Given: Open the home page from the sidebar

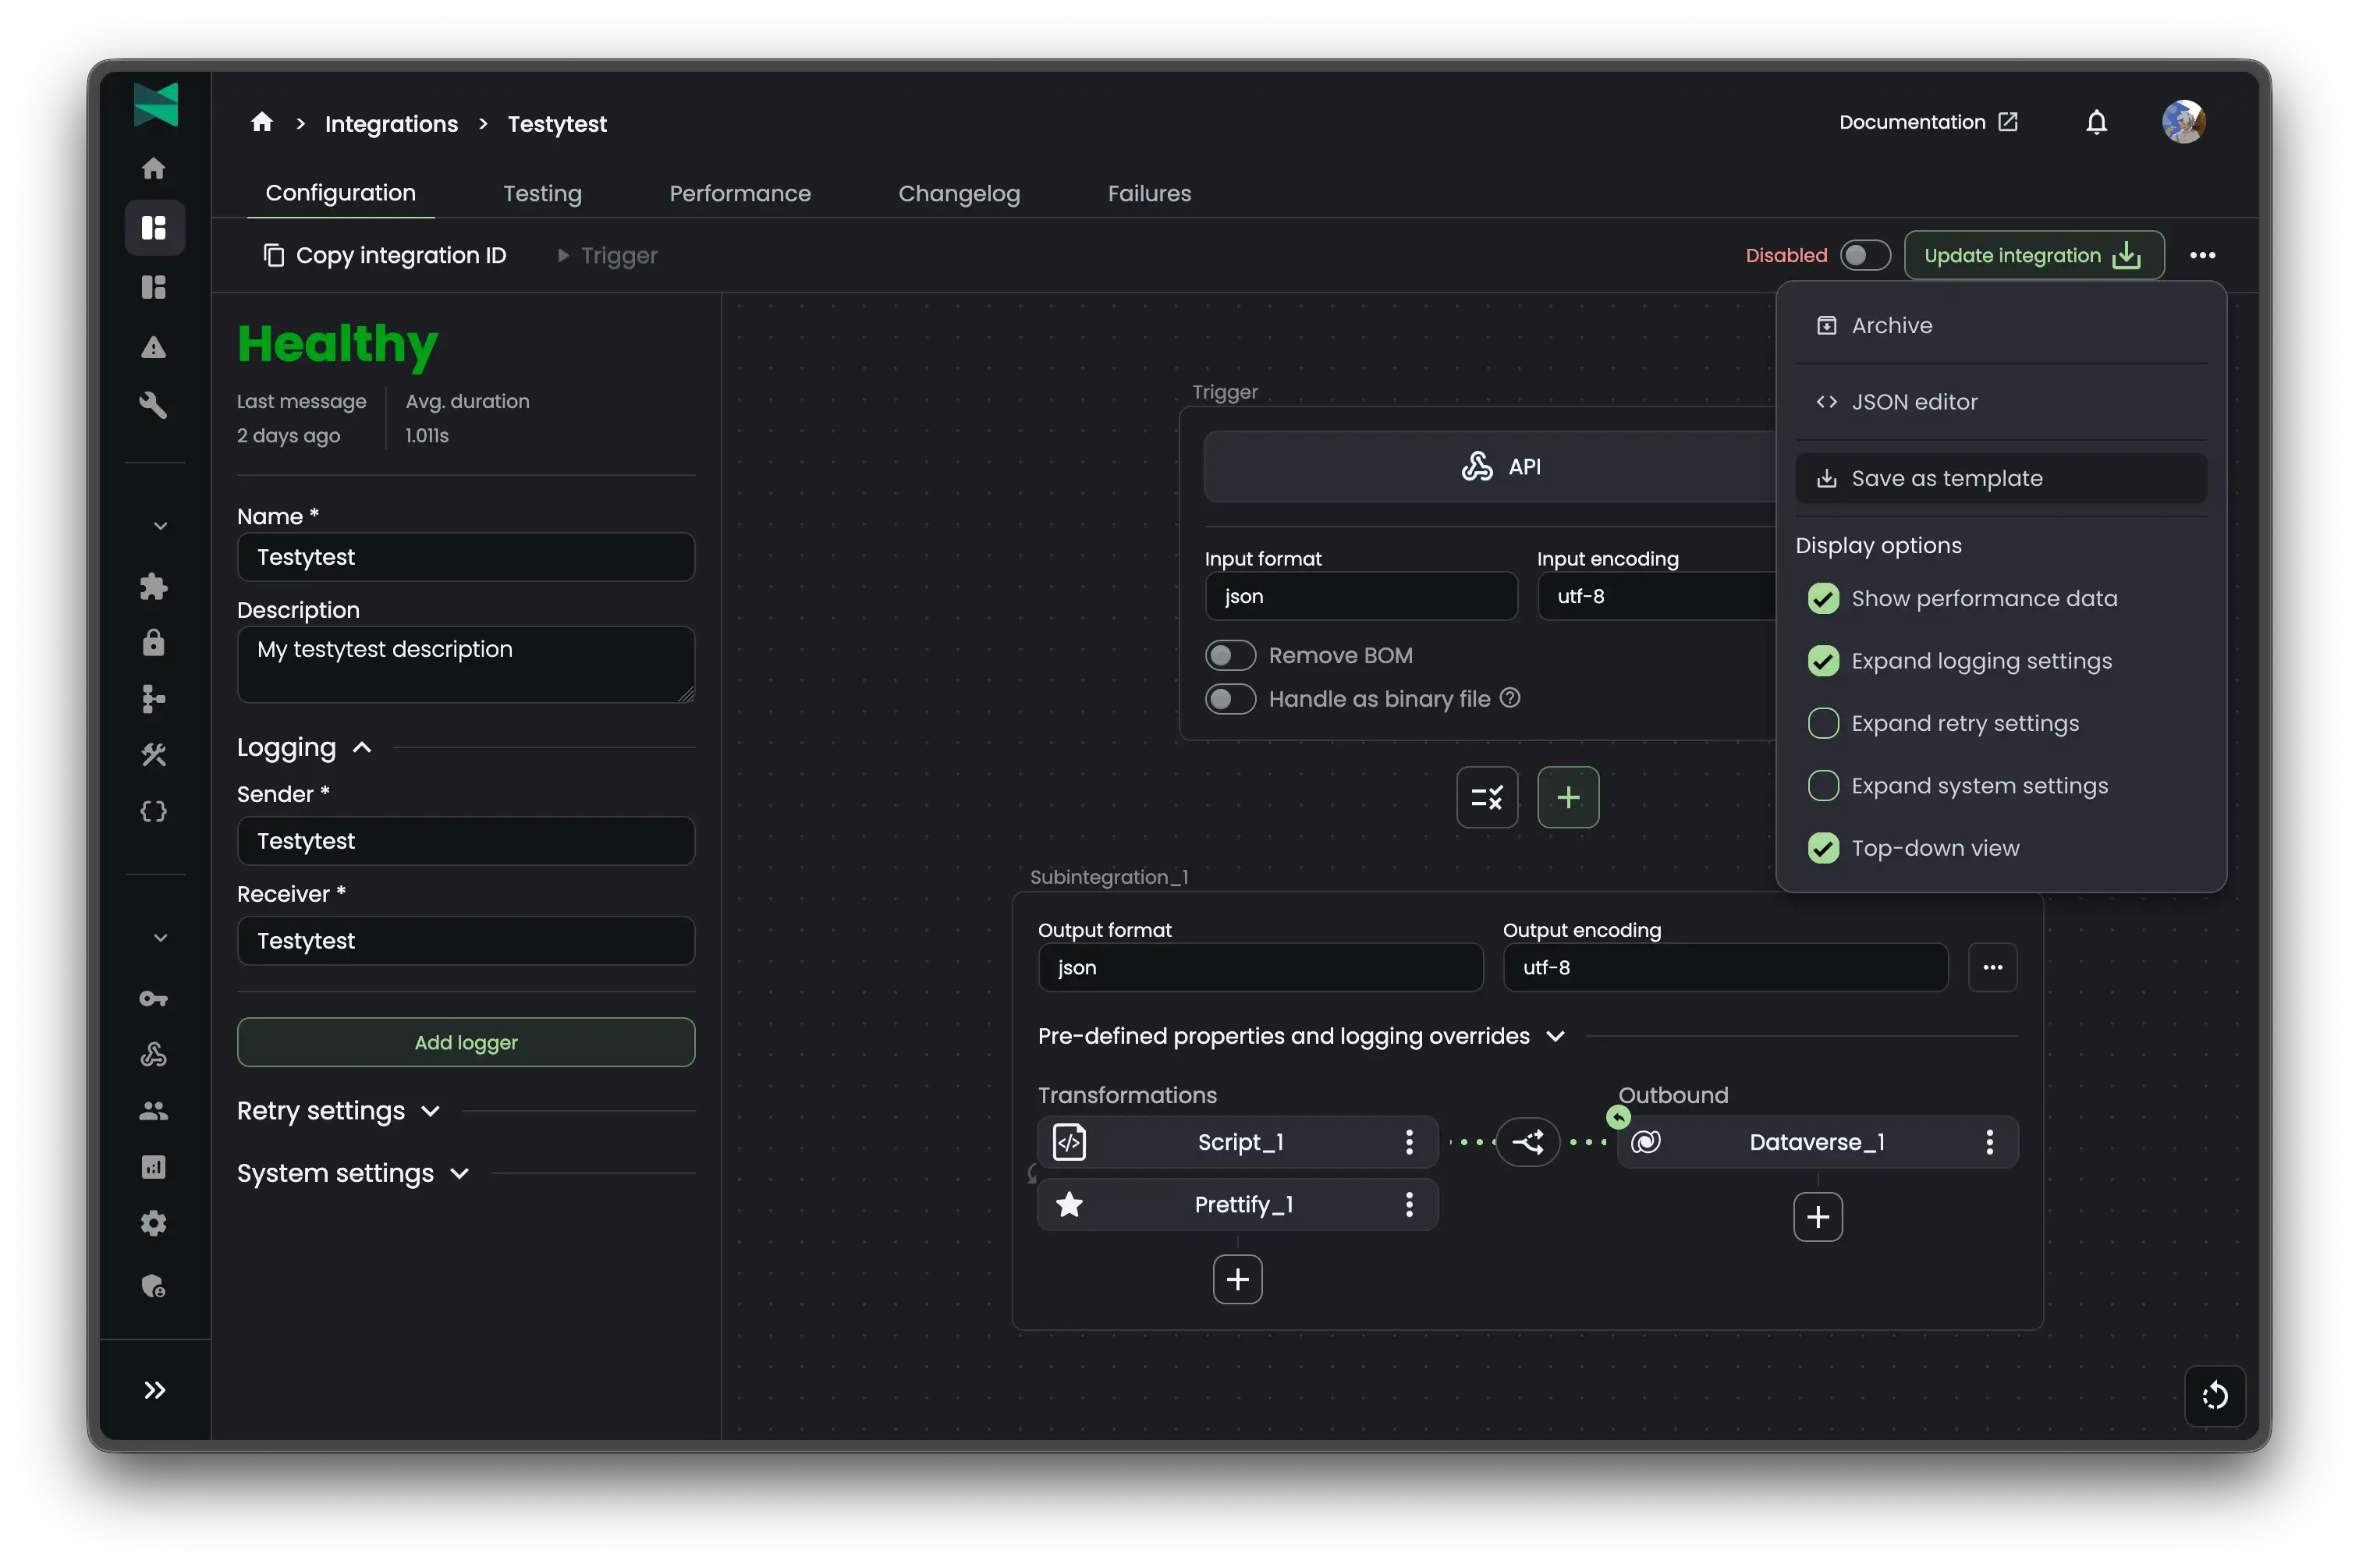Looking at the screenshot, I should (155, 168).
